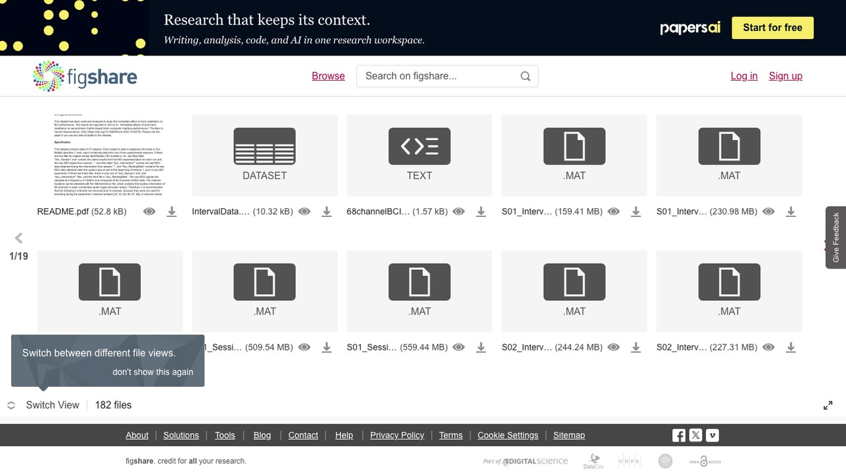
Task: Open the Give Feedback side tab
Action: click(836, 237)
